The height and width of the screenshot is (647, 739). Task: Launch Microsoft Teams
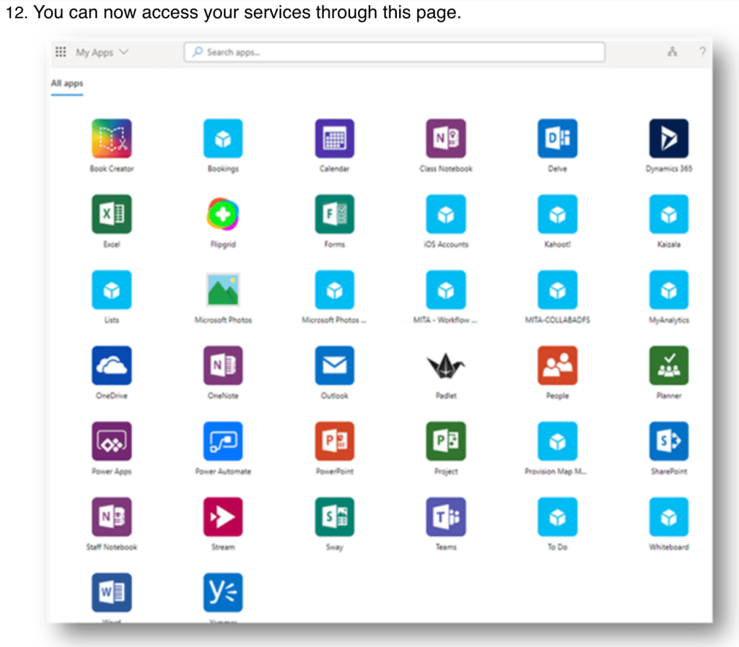(446, 517)
